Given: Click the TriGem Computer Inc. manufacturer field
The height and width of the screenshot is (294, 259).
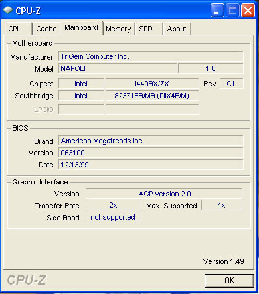Looking at the screenshot, I should 151,56.
